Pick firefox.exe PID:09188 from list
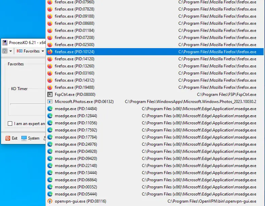 pyautogui.click(x=155, y=16)
